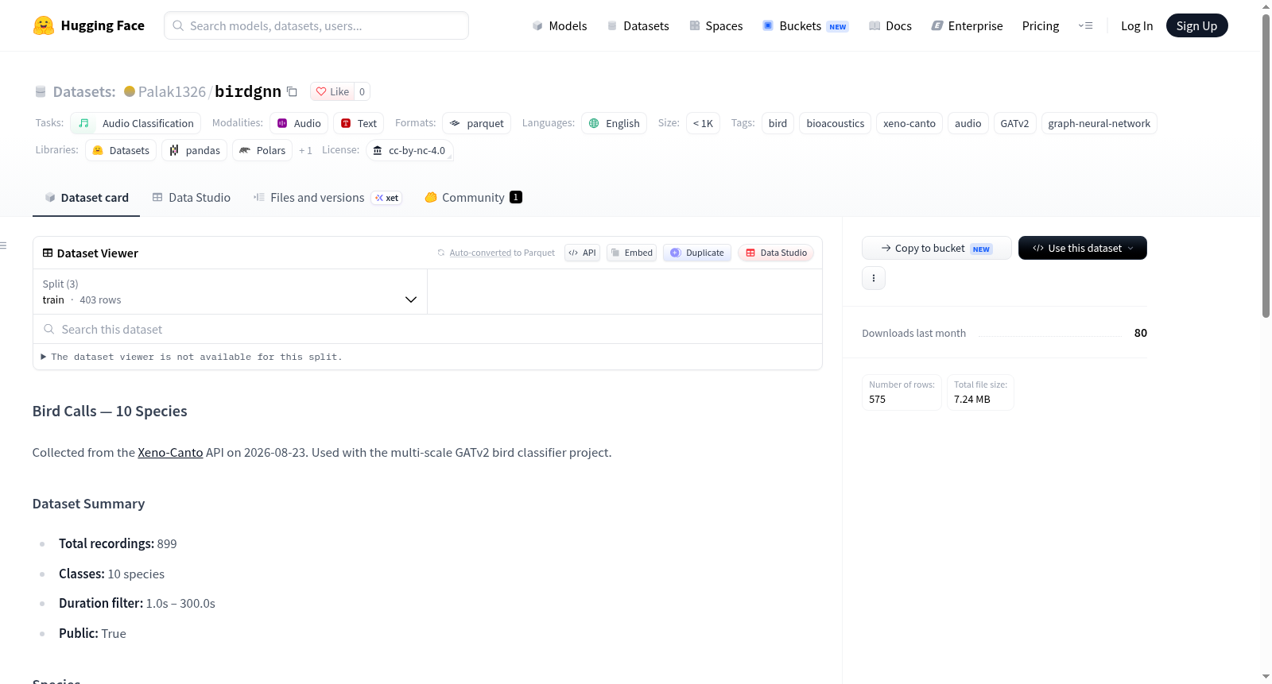Open the Xeno-Canto link

[x=170, y=452]
